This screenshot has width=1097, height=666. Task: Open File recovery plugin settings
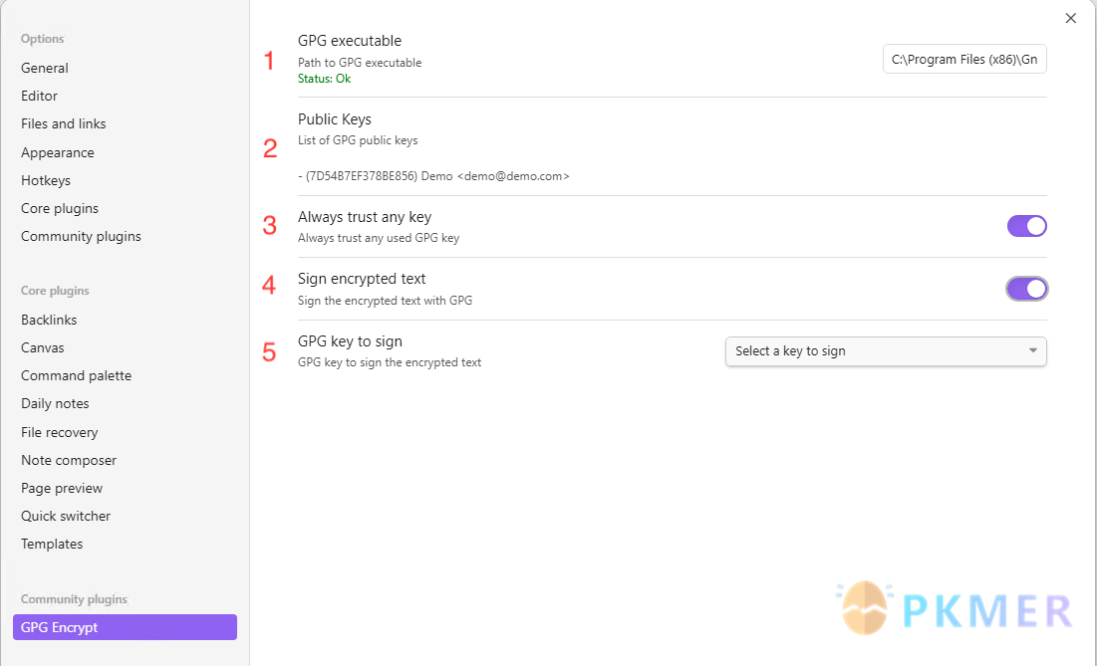click(x=60, y=432)
